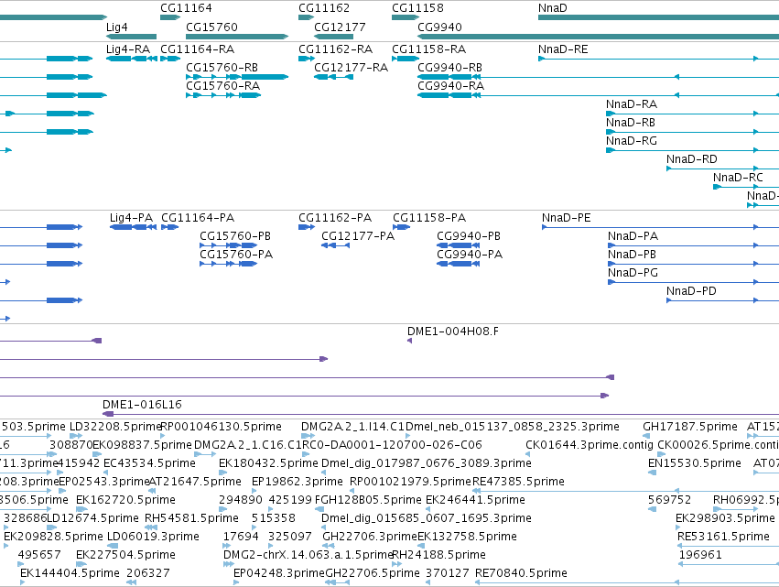Select the CG12177 gene bar
Image resolution: width=779 pixels, height=587 pixels.
(x=333, y=37)
